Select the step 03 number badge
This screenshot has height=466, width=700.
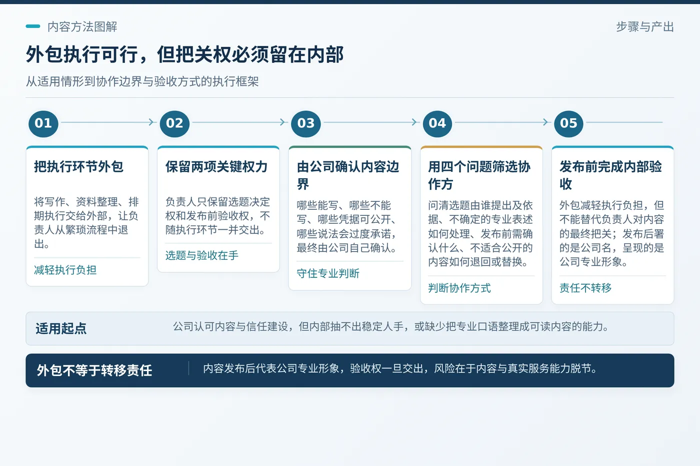(x=306, y=123)
